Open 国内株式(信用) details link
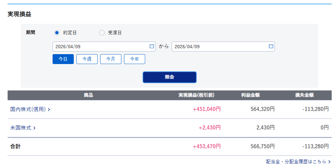This screenshot has width=335, height=168. click(28, 109)
